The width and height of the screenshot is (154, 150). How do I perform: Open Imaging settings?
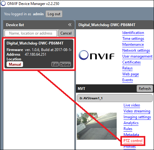[137, 117]
